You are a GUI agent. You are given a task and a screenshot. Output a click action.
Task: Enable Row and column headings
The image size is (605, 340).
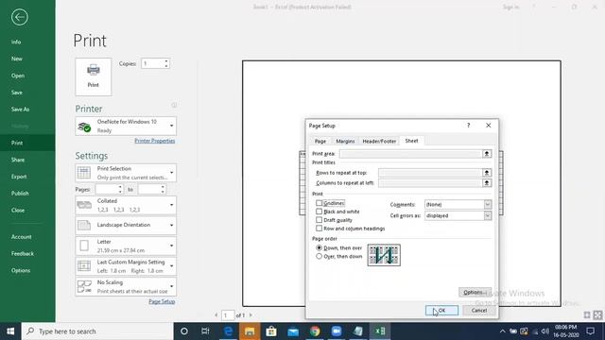[x=319, y=229]
